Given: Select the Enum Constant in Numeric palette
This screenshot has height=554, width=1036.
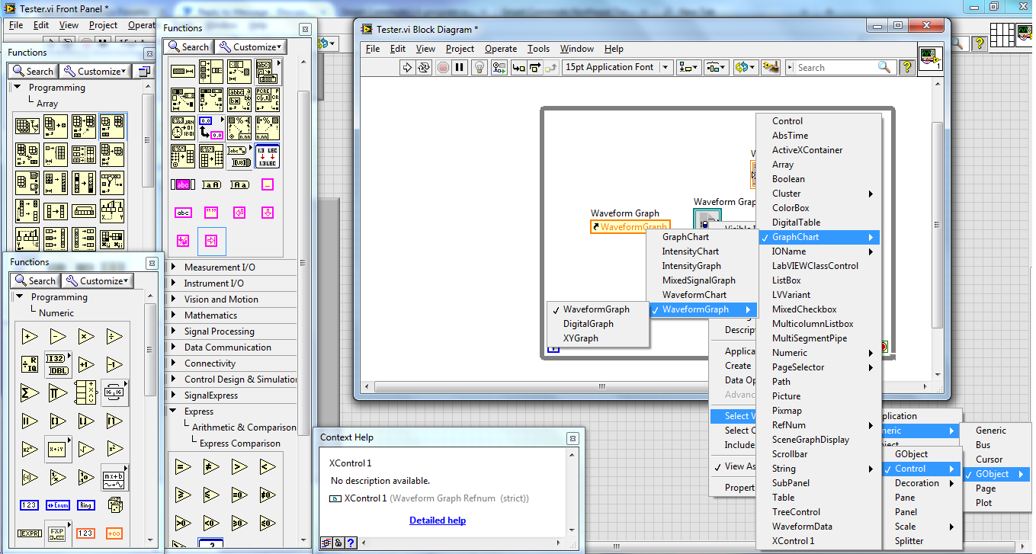Looking at the screenshot, I should [x=58, y=504].
